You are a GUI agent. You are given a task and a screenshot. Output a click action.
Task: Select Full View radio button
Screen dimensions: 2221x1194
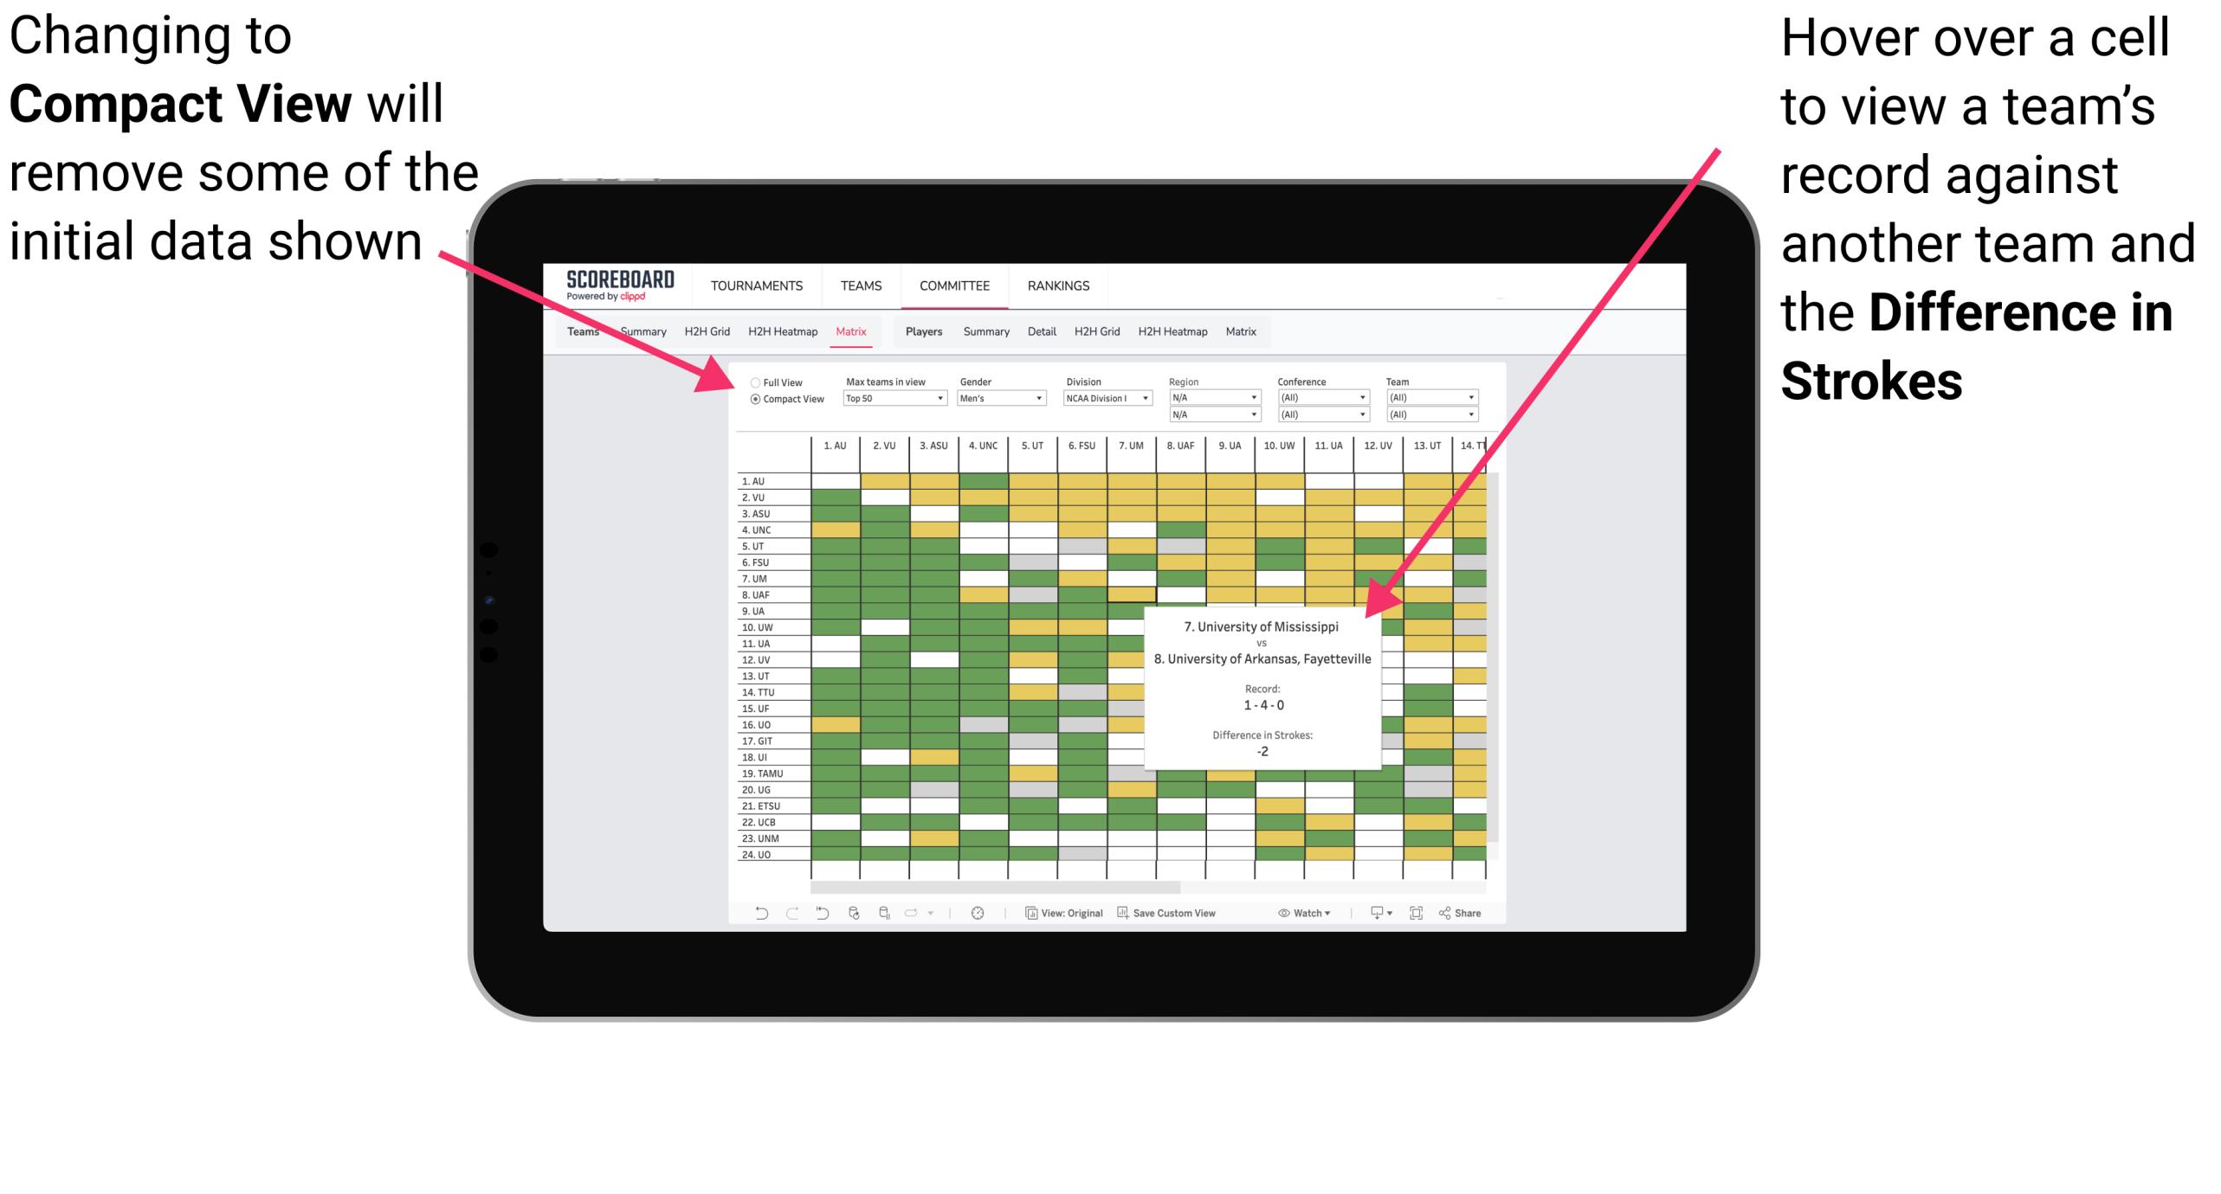(x=750, y=381)
